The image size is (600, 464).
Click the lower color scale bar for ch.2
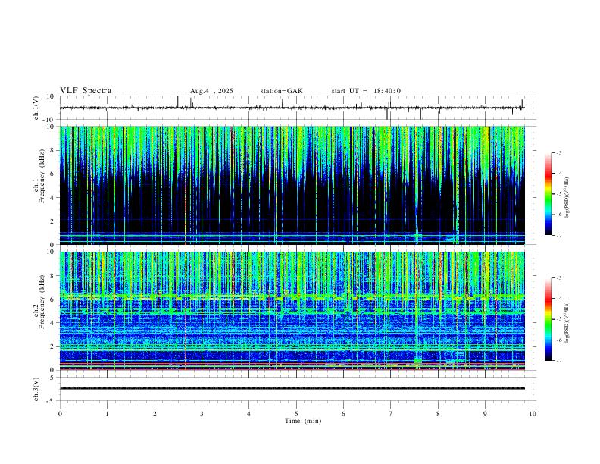548,319
